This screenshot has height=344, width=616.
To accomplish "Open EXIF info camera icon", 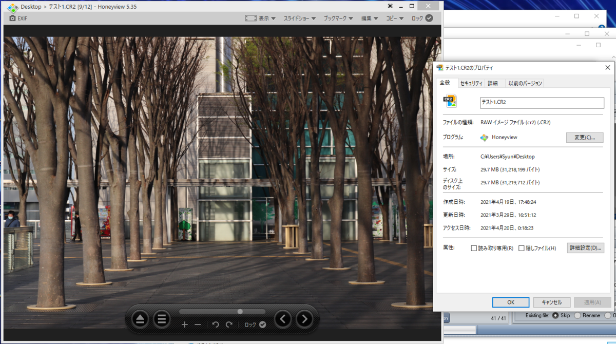I will pyautogui.click(x=12, y=18).
